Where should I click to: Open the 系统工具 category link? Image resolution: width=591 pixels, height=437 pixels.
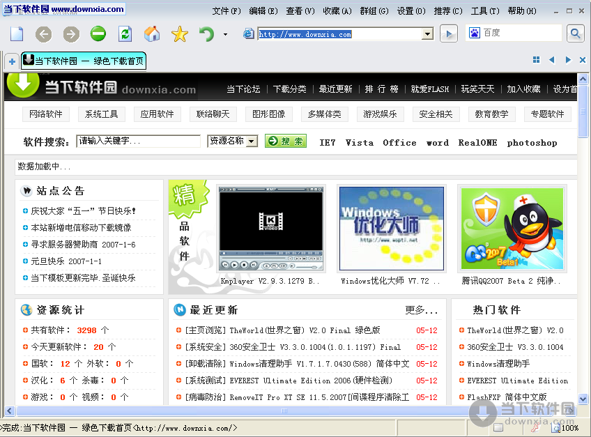pos(102,114)
